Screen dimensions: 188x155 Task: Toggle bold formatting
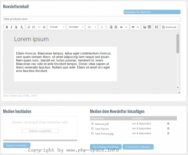[7, 27]
